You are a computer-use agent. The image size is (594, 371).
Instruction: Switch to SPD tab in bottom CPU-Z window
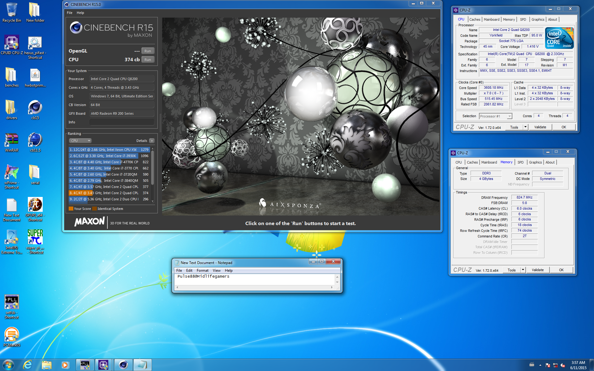(521, 162)
